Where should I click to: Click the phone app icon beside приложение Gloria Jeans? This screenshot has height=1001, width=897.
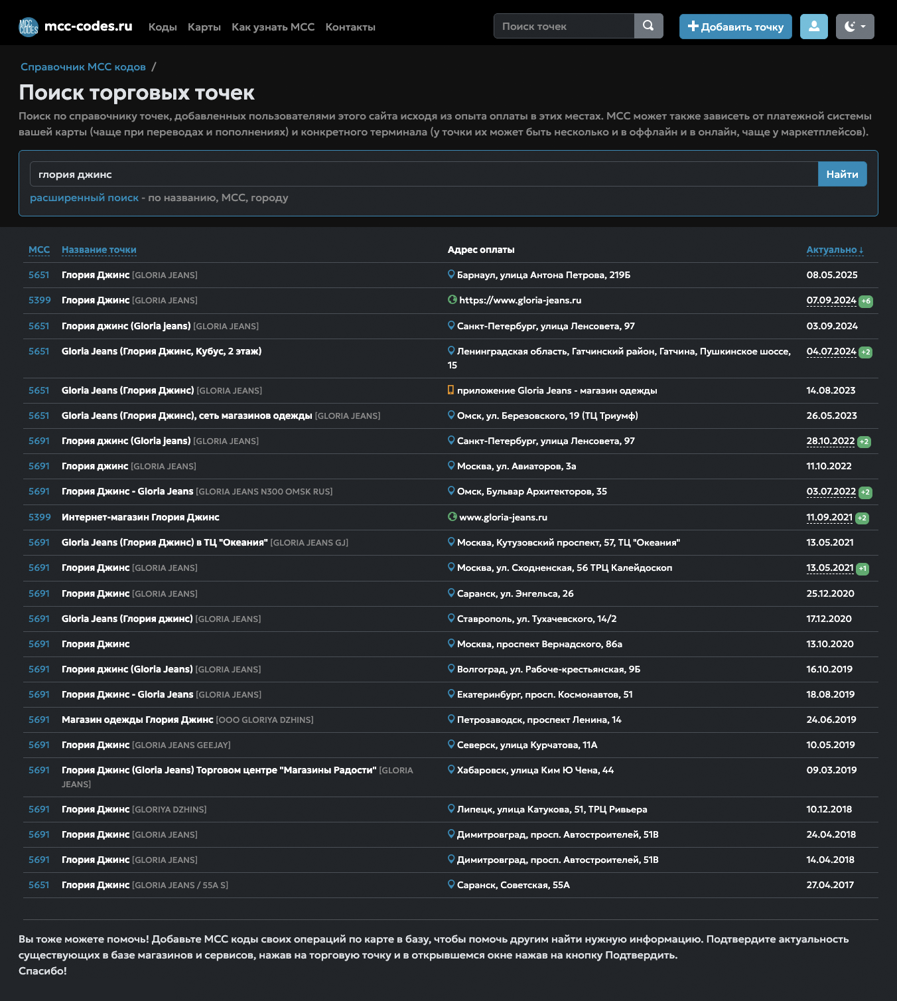pyautogui.click(x=451, y=390)
